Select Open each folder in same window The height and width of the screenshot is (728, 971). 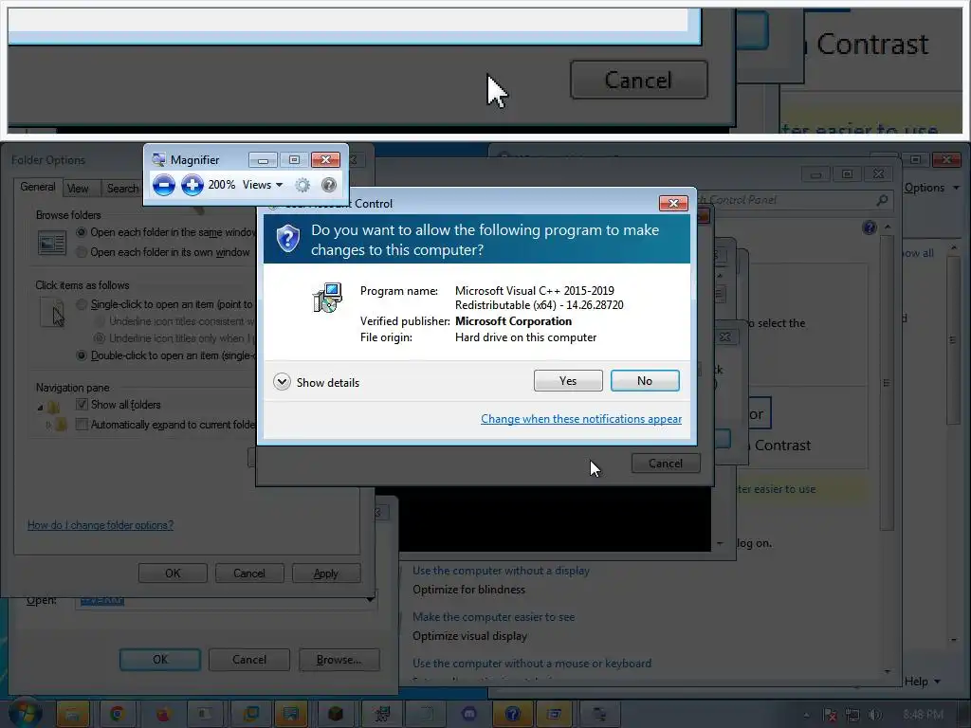[x=82, y=232]
